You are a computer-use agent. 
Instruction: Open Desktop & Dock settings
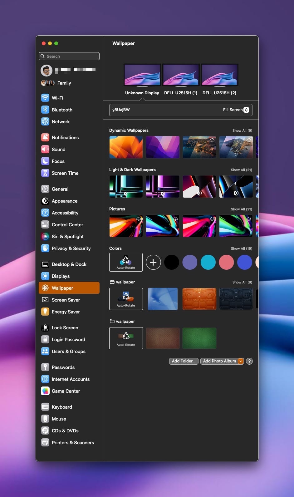(69, 264)
